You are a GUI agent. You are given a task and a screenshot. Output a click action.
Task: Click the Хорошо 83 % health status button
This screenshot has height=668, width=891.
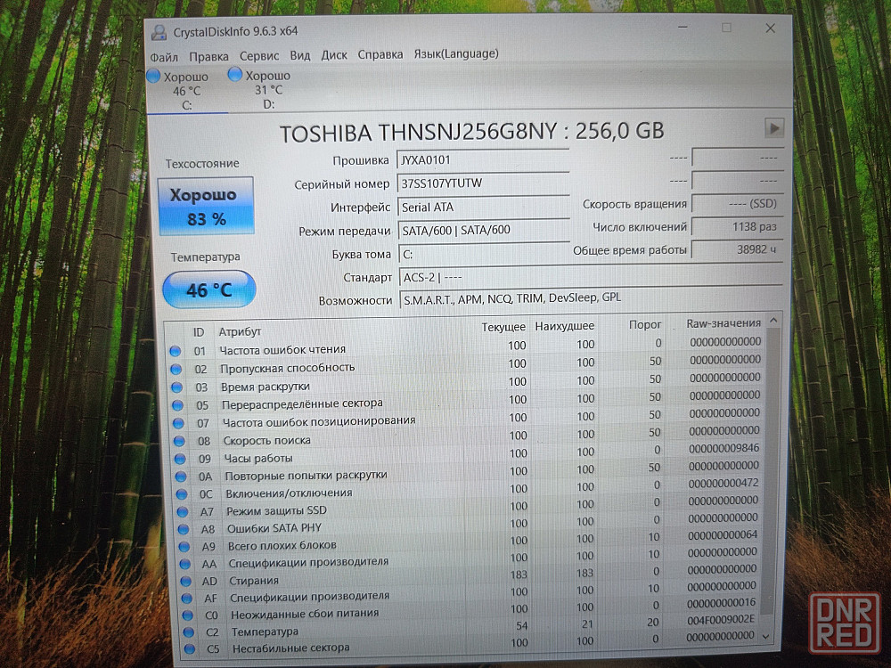[x=206, y=206]
